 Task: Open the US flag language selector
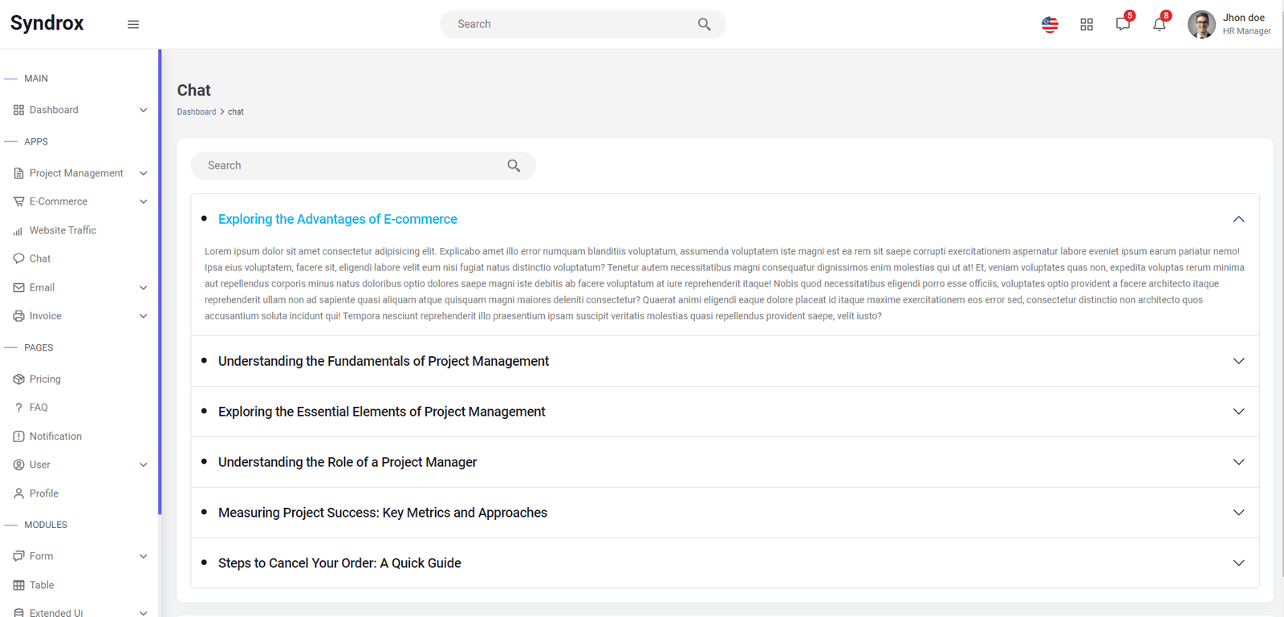[1050, 24]
